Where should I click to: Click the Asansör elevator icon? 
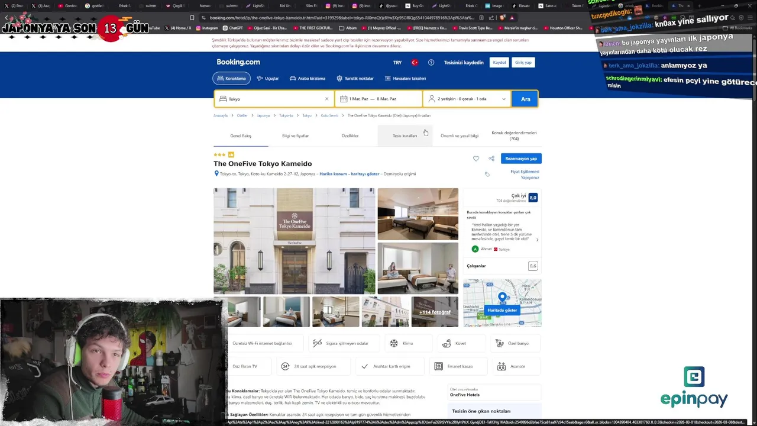pyautogui.click(x=502, y=366)
